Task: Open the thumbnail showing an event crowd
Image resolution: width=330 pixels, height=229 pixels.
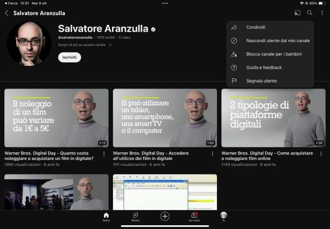Action: (56, 192)
